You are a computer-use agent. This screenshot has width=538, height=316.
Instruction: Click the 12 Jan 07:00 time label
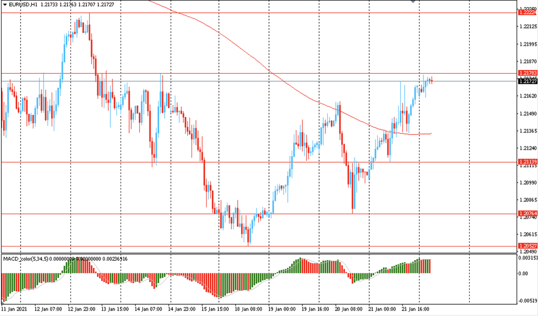click(48, 309)
